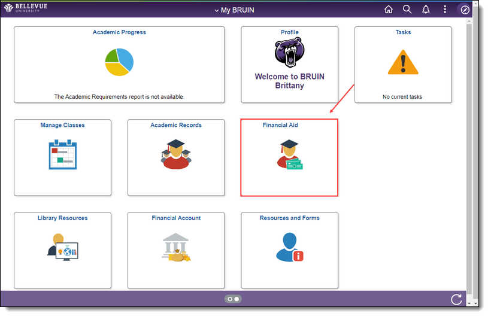Viewport: 488px width, 316px height.
Task: Click the Bruin bear mascot image
Action: [289, 53]
